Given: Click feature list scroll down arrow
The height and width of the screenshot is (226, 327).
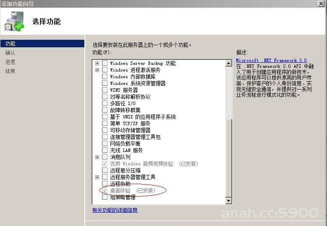Looking at the screenshot, I should [229, 200].
